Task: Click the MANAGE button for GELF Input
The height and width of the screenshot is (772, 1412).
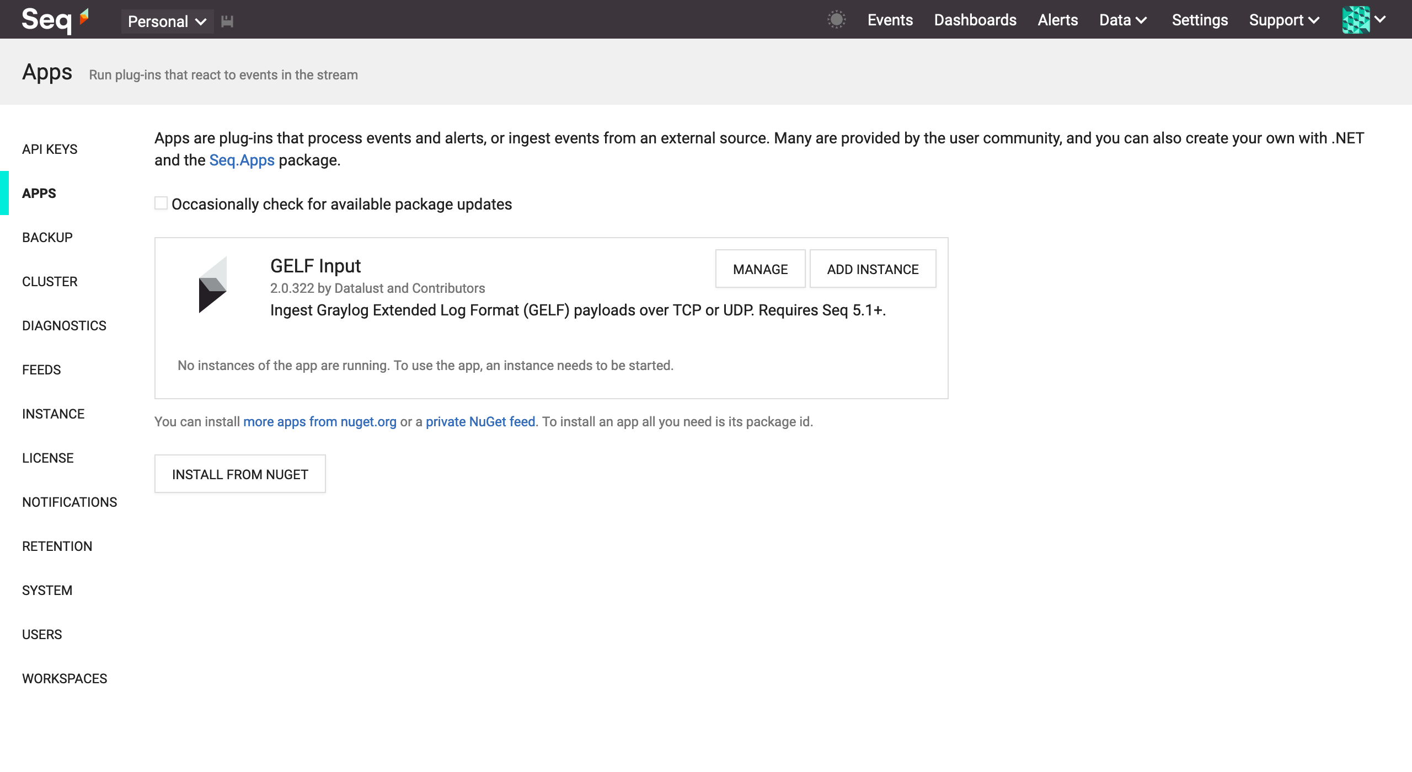Action: pyautogui.click(x=760, y=269)
